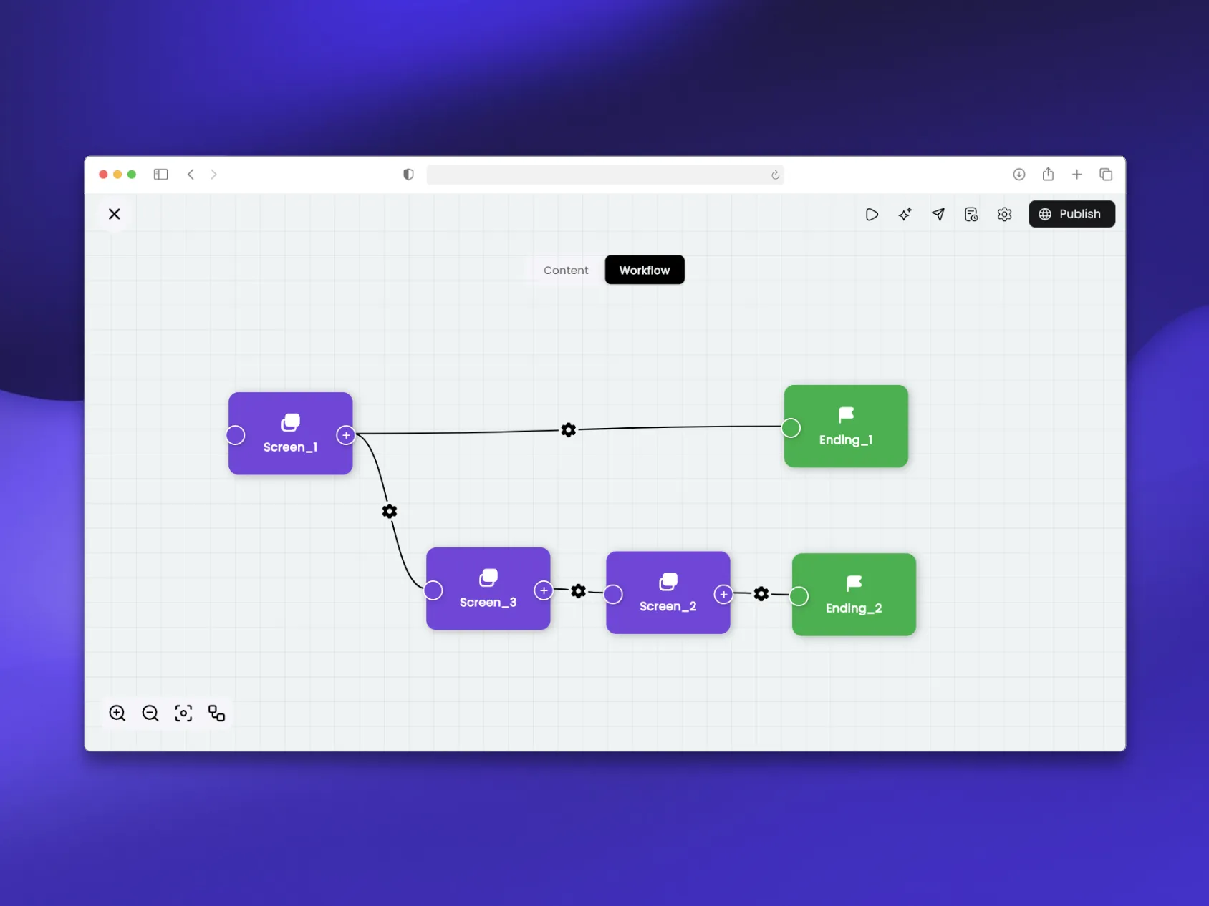Click the auto-layout nodes icon
Screen dimensions: 1209x906
point(216,713)
